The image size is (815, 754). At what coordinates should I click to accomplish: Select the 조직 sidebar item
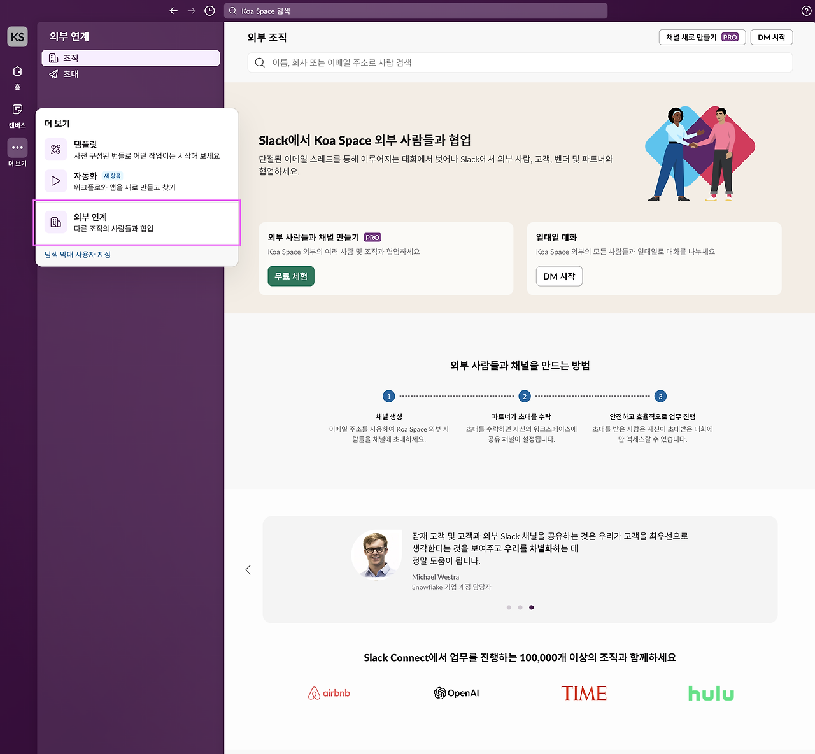click(131, 58)
